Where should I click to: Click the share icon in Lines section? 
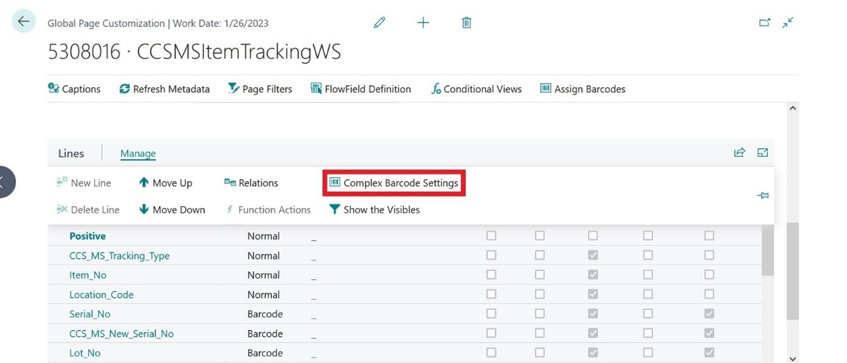pyautogui.click(x=739, y=153)
